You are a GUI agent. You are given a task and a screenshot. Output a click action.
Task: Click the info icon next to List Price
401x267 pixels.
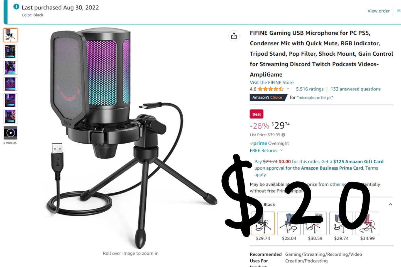(283, 135)
